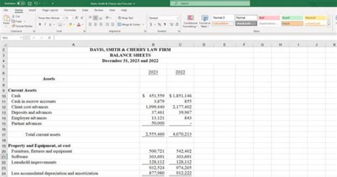Open the General number format dropdown

tap(177, 18)
